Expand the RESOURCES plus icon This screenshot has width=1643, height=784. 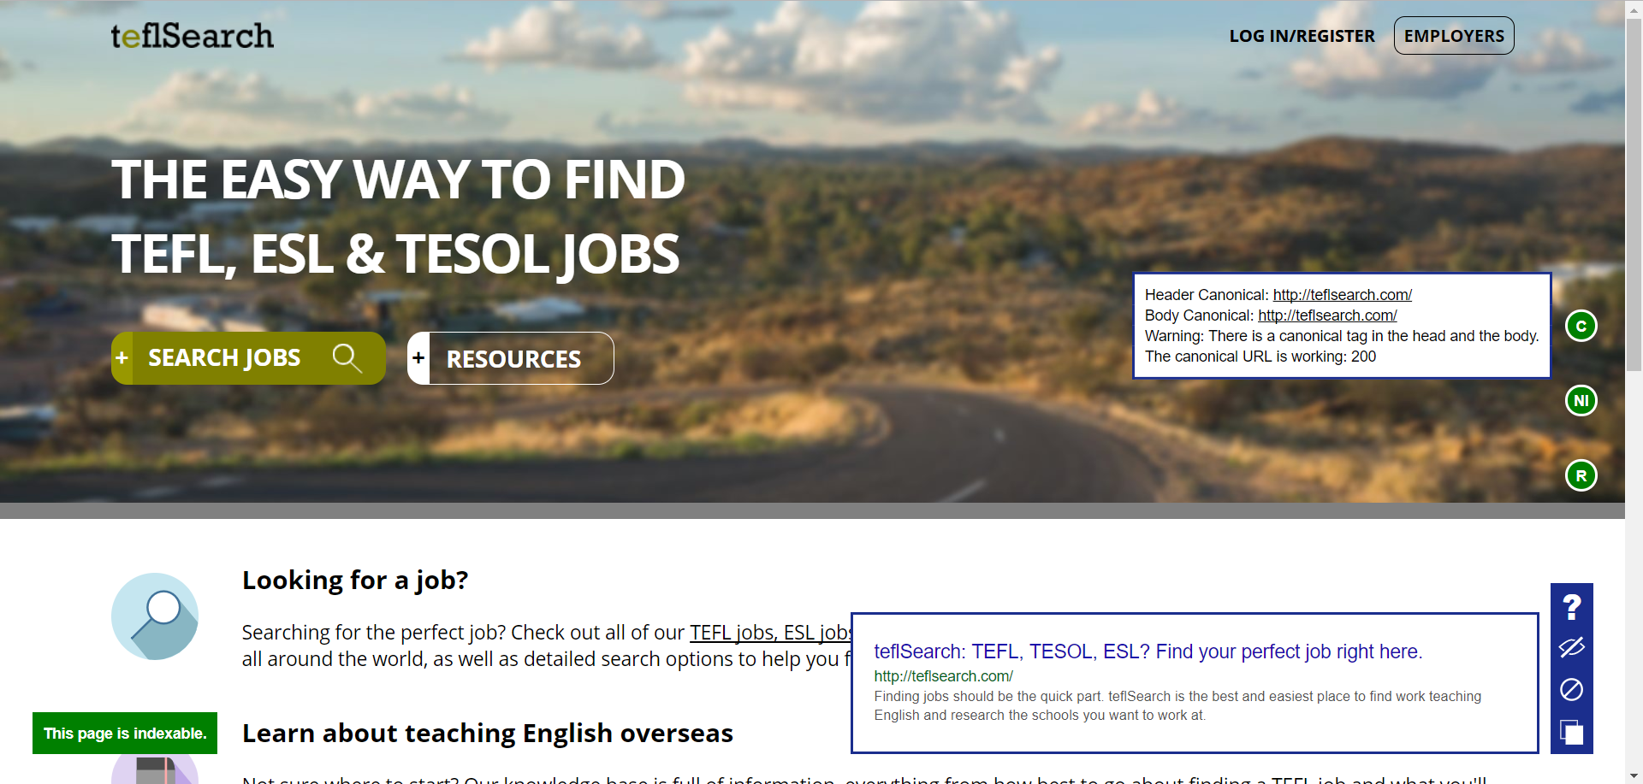(x=418, y=358)
